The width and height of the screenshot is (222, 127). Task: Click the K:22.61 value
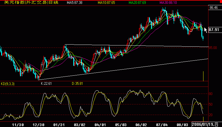(46, 84)
